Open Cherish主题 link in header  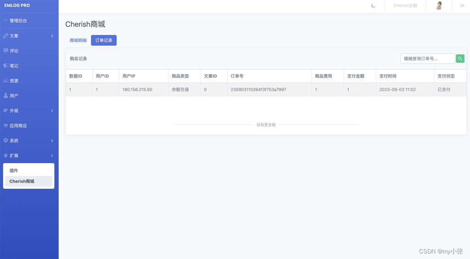click(x=405, y=6)
